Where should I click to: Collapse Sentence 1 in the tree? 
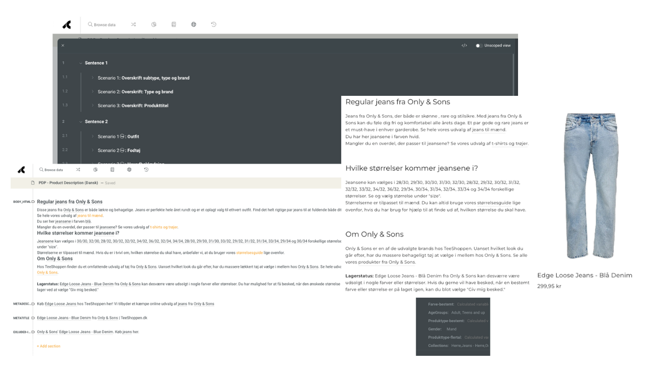pyautogui.click(x=80, y=63)
